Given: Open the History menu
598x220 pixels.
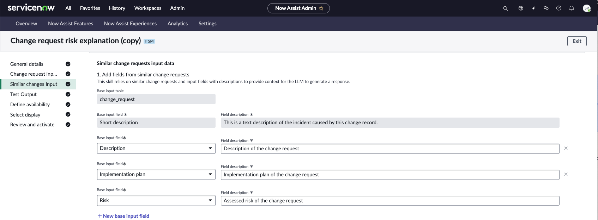Looking at the screenshot, I should [x=117, y=8].
